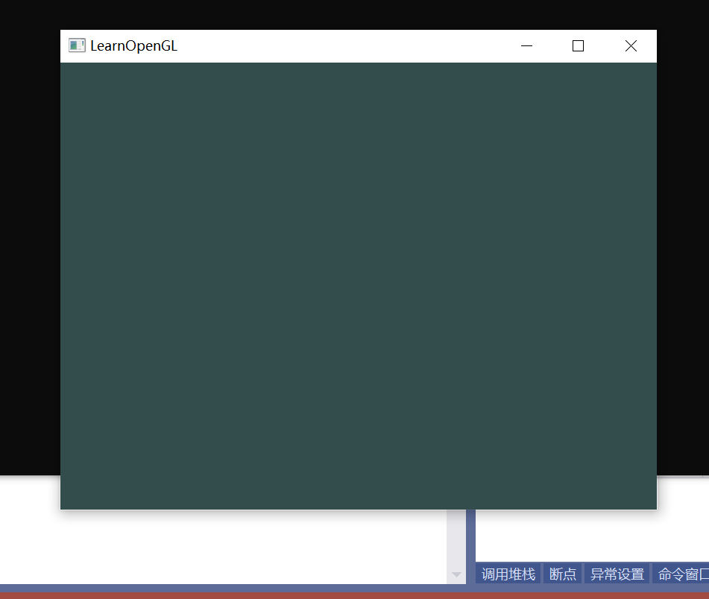
Task: Minimize the LearnOpenGL window
Action: click(526, 46)
